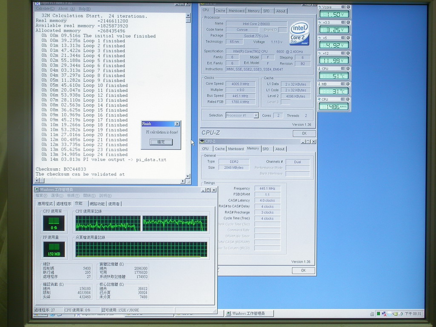
Task: Click the Intel Core 2 Duo logo
Action: 299,33
